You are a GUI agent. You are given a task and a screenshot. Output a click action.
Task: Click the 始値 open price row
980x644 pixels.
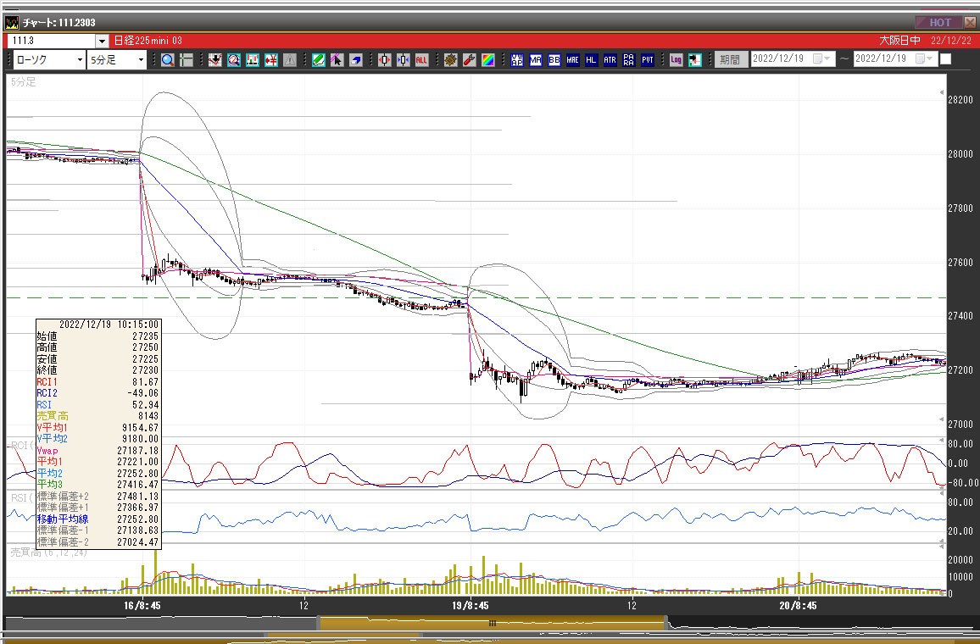98,336
